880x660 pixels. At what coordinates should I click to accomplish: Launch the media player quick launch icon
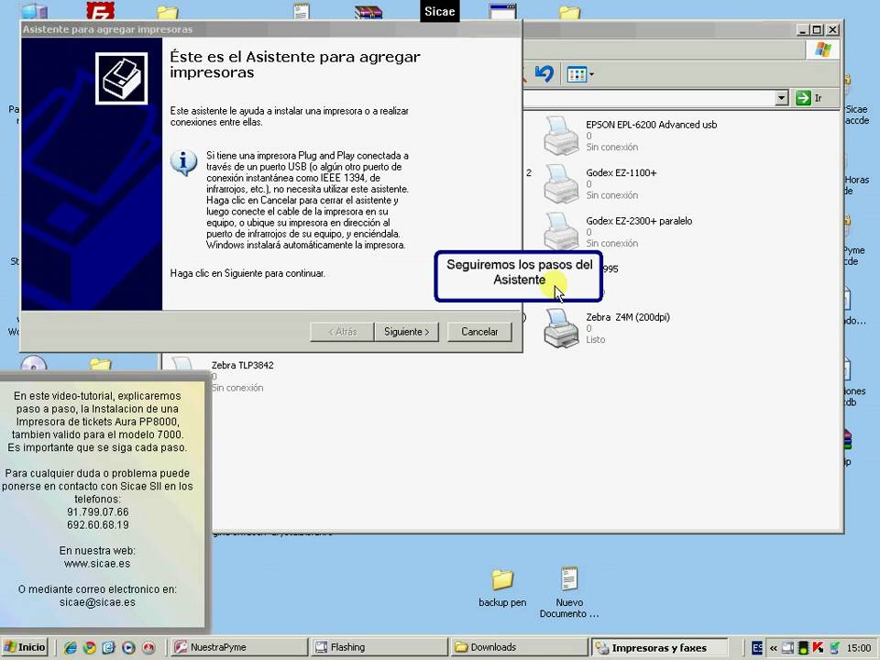pos(128,648)
